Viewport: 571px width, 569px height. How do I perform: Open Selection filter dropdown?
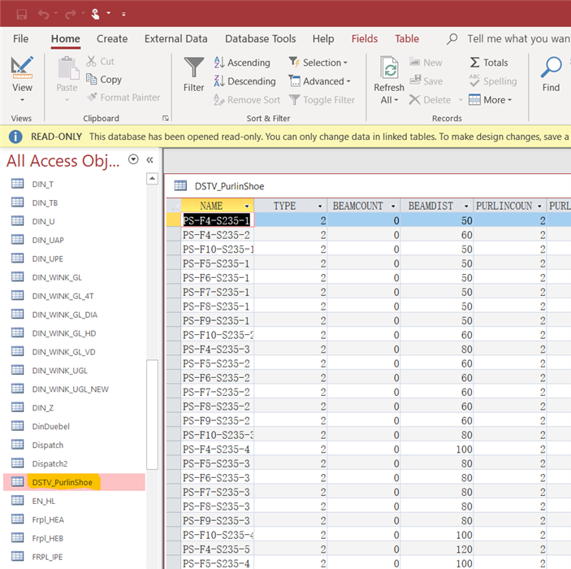coord(318,63)
